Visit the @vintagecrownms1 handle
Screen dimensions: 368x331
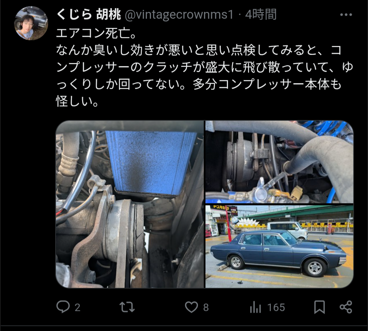pyautogui.click(x=179, y=15)
